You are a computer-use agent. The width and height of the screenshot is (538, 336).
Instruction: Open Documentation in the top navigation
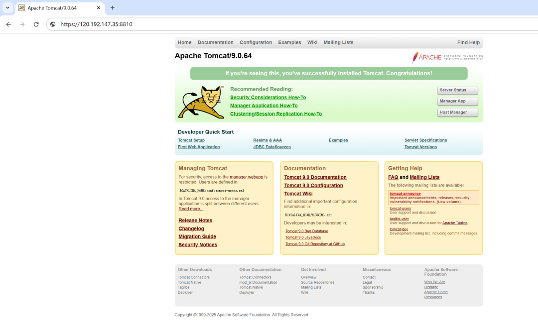pos(216,42)
